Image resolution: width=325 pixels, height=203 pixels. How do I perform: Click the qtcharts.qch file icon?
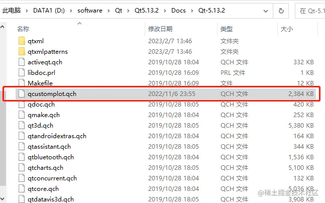click(22, 167)
